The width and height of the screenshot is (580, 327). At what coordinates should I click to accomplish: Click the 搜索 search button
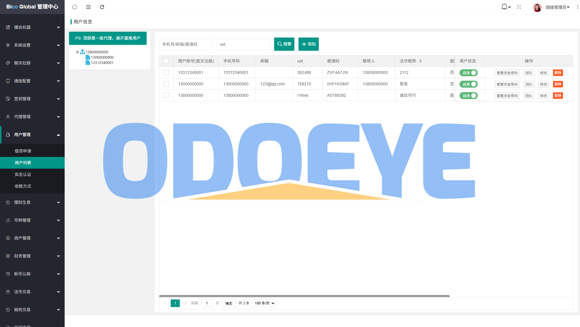(x=284, y=44)
